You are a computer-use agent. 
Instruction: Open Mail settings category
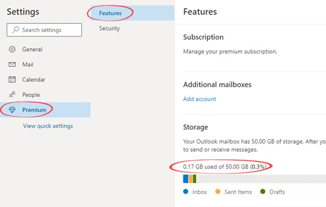click(28, 64)
